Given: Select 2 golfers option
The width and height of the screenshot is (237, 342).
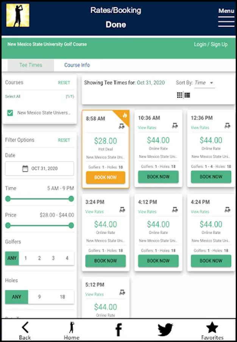Looking at the screenshot, I should pos(39,258).
